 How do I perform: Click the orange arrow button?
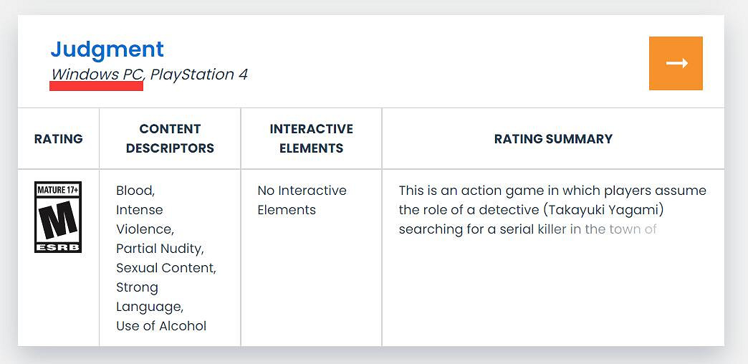coord(676,64)
